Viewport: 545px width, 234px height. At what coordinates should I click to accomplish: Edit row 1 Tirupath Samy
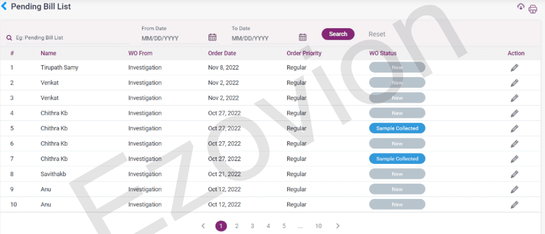coord(515,67)
